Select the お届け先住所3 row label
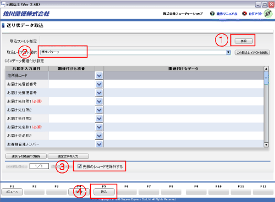This screenshot has width=275, height=202. coord(19,119)
